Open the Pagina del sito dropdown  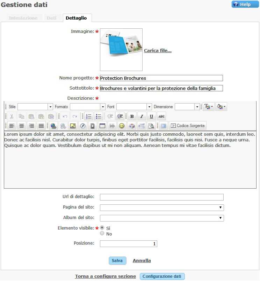[161, 208]
